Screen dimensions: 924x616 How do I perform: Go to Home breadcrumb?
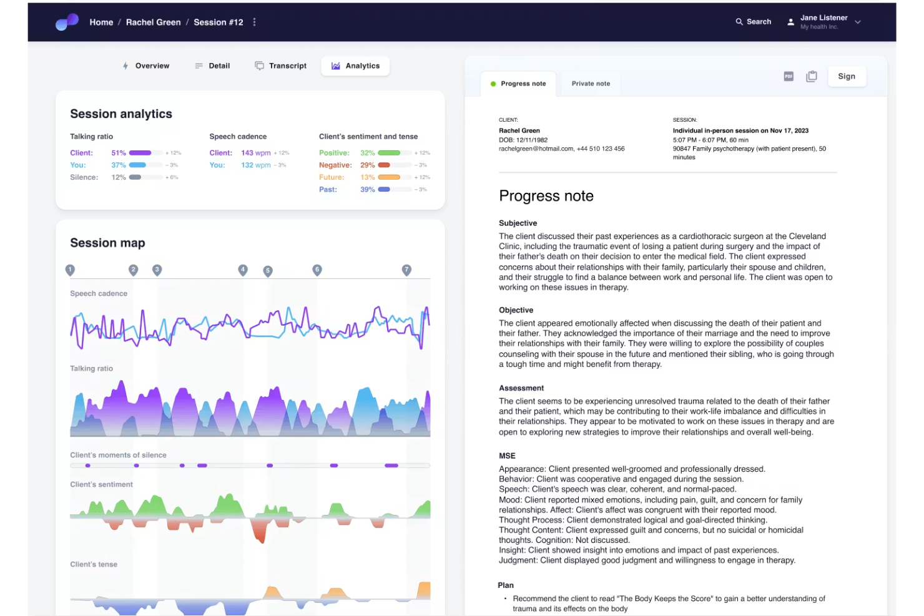[101, 22]
